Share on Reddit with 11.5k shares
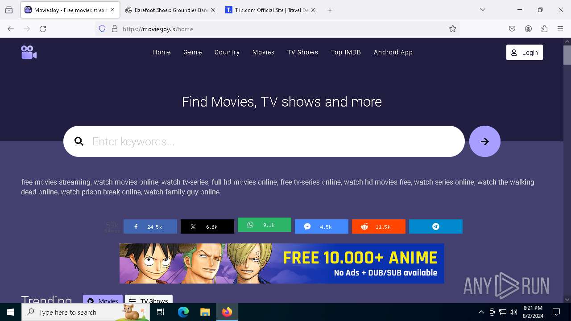Image resolution: width=571 pixels, height=321 pixels. 379,226
